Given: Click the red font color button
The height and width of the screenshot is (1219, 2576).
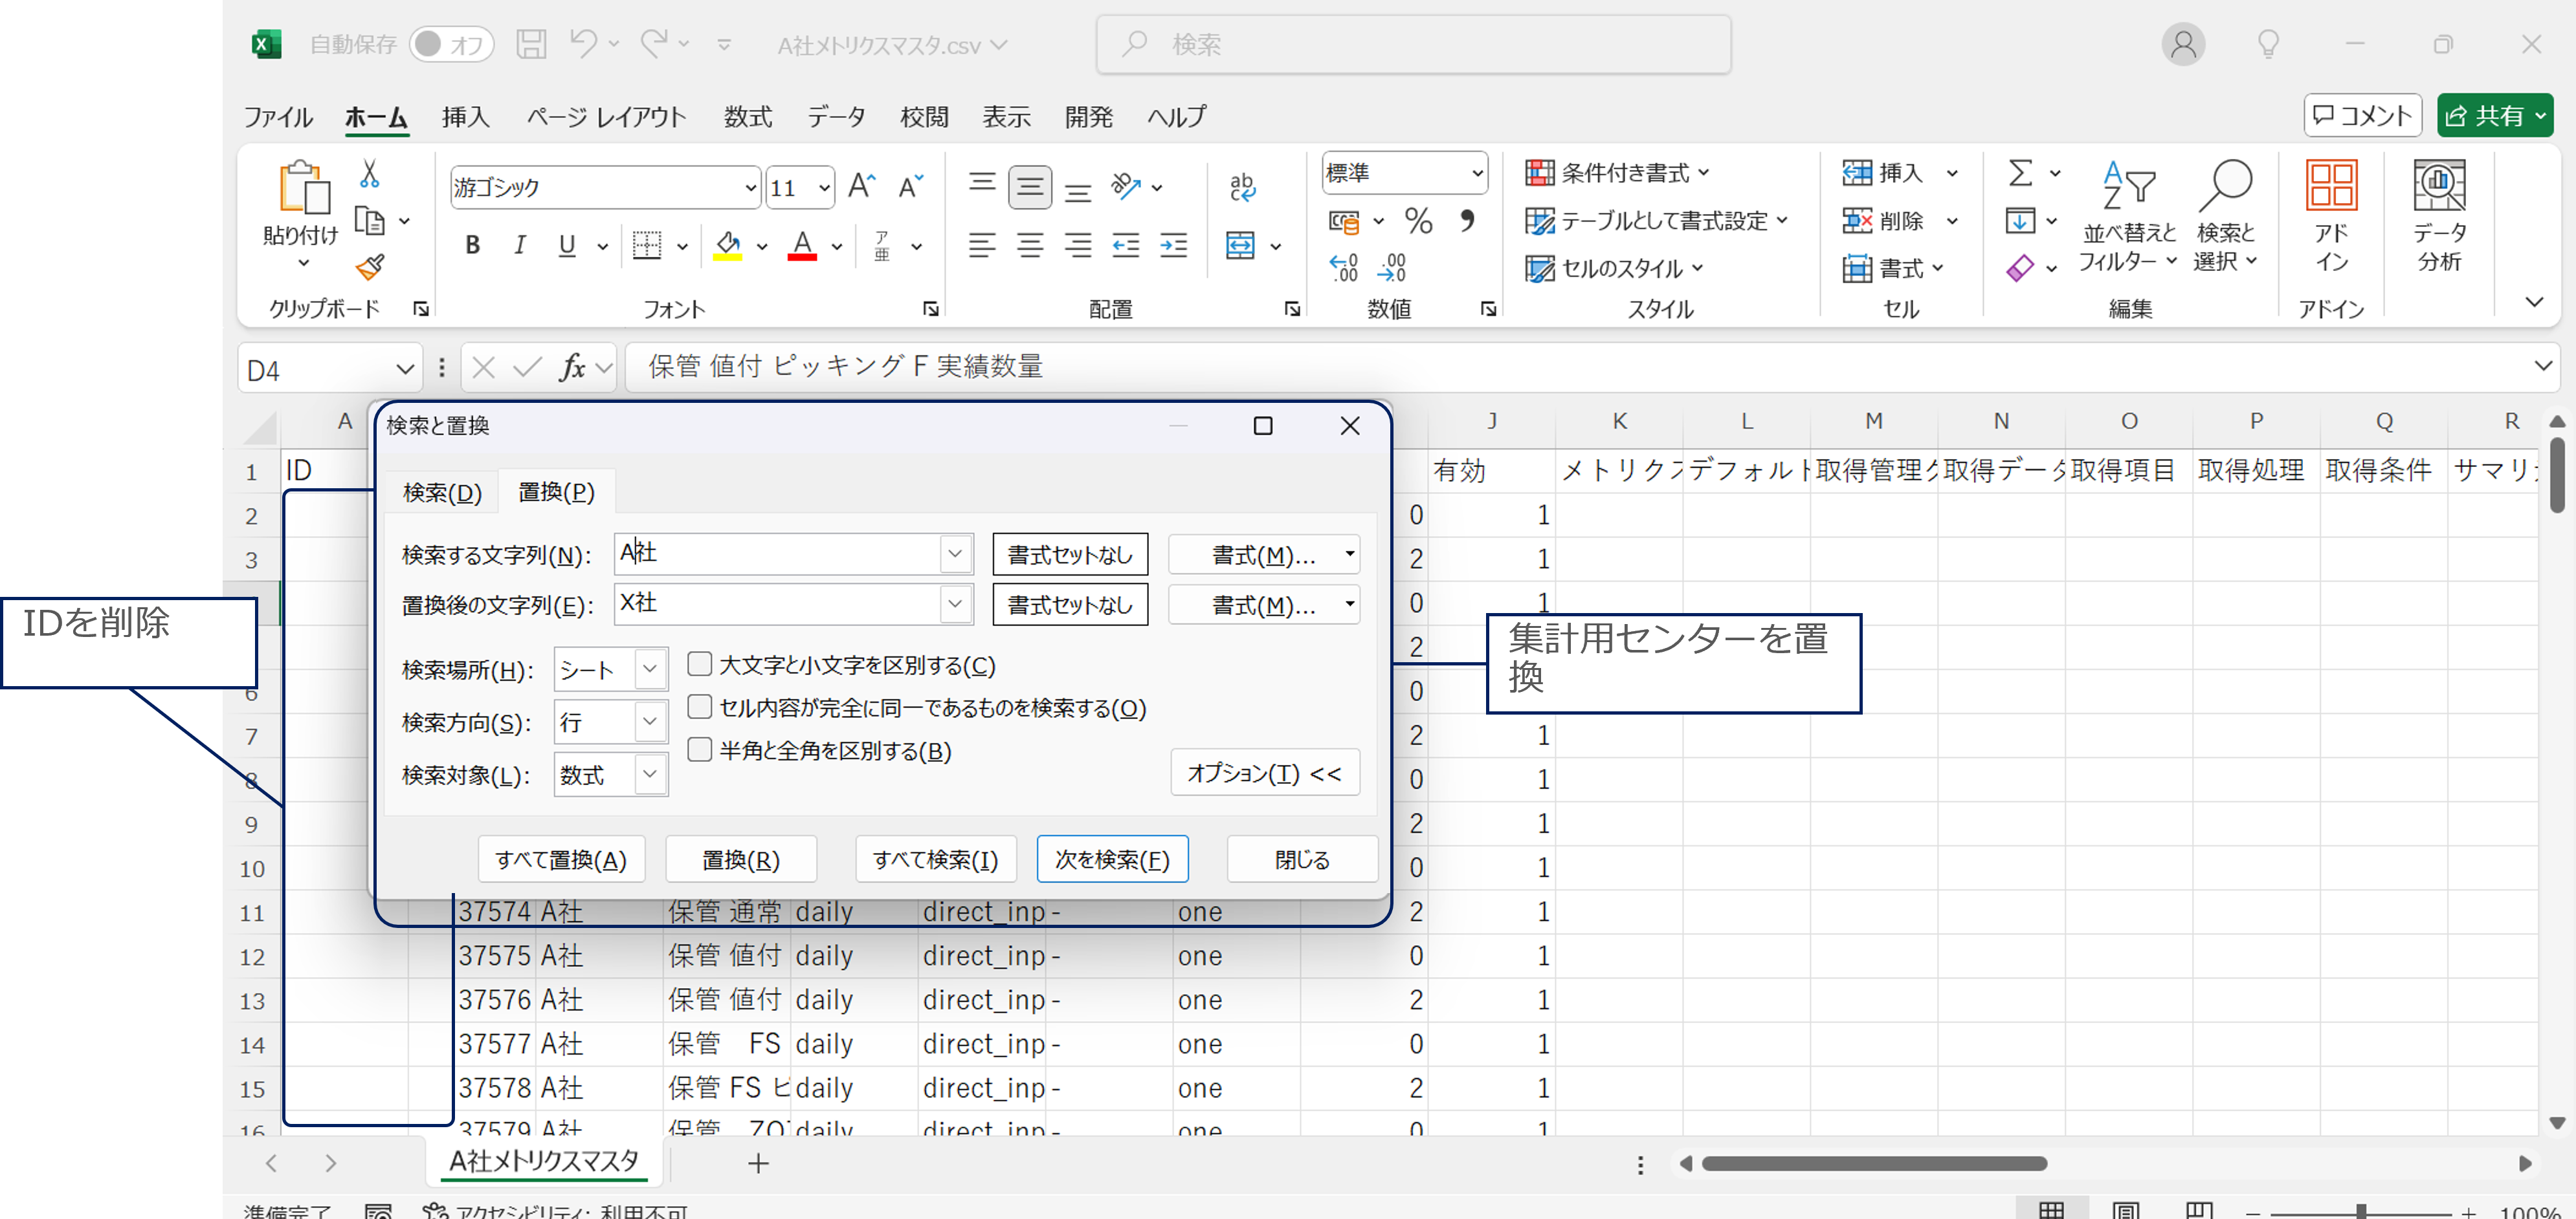Looking at the screenshot, I should click(x=802, y=245).
